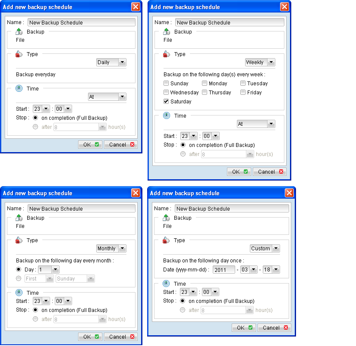356x346 pixels.
Task: Click the green Backup icon in the Daily dialog
Action: point(19,31)
